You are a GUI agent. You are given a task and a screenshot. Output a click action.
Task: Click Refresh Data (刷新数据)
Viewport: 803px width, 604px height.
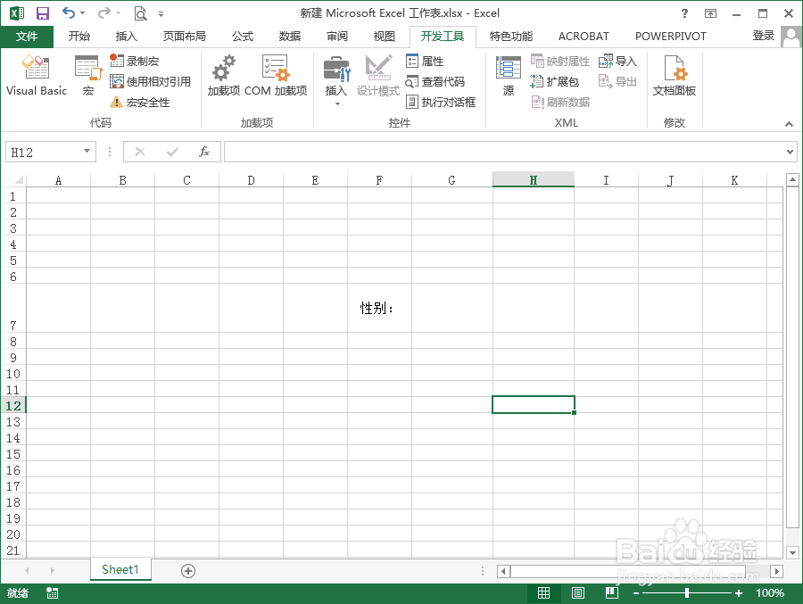click(x=559, y=102)
